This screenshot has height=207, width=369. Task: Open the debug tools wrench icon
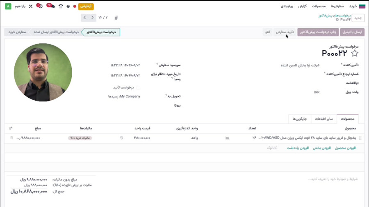click(x=30, y=7)
